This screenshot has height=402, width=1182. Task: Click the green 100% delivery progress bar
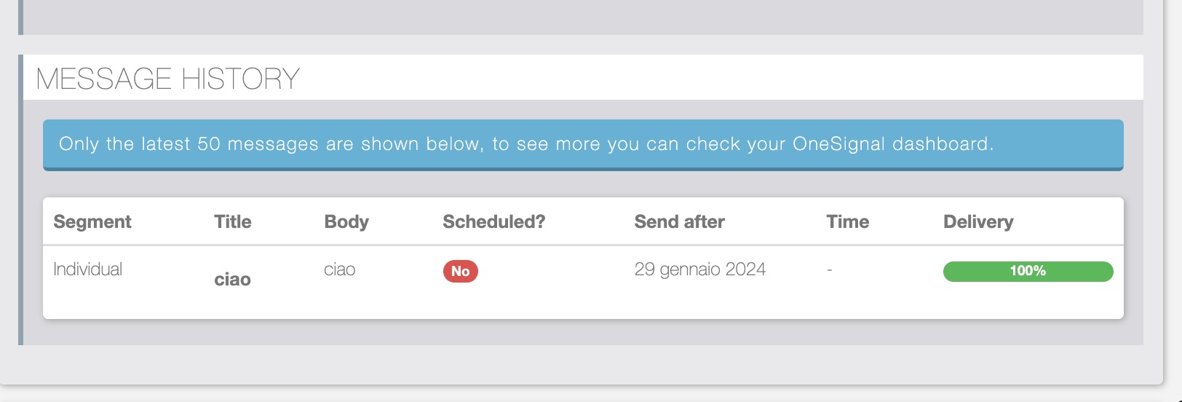(1028, 272)
